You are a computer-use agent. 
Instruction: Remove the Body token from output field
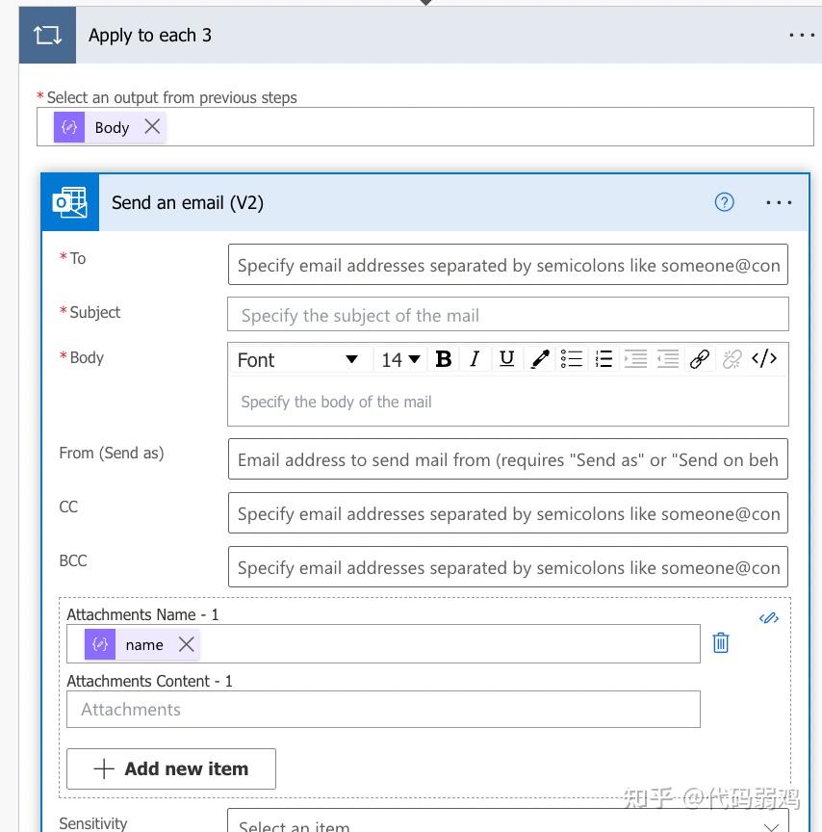152,127
